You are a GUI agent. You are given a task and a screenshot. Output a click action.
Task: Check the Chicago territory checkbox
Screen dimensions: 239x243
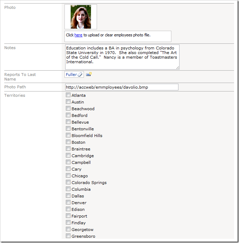click(68, 176)
